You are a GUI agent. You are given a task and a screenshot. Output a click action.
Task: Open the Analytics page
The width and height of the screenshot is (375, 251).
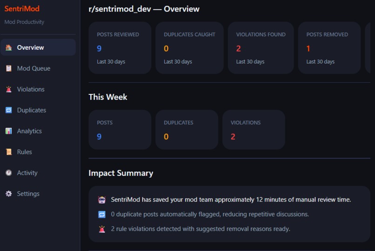pos(38,131)
